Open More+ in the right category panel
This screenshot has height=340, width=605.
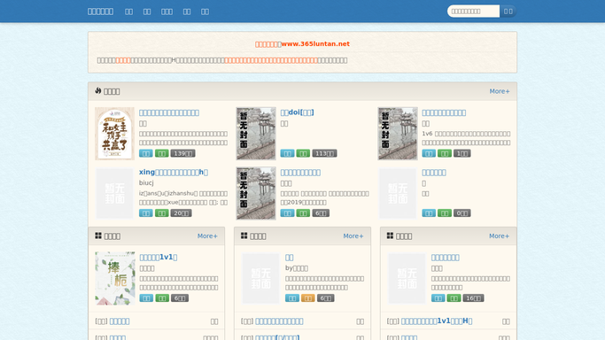(499, 236)
